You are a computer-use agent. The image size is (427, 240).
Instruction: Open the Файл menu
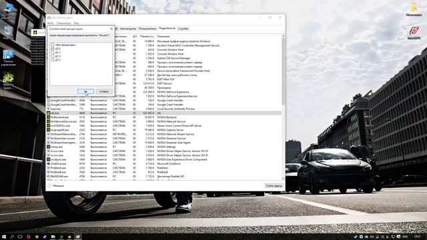click(51, 23)
